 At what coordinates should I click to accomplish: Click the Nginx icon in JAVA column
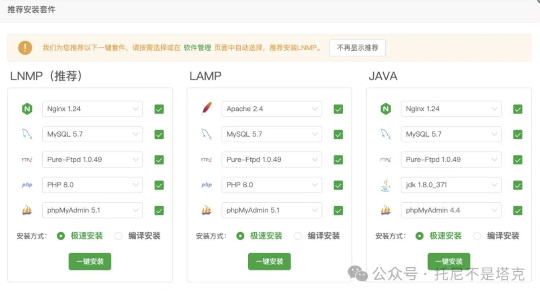click(x=386, y=109)
